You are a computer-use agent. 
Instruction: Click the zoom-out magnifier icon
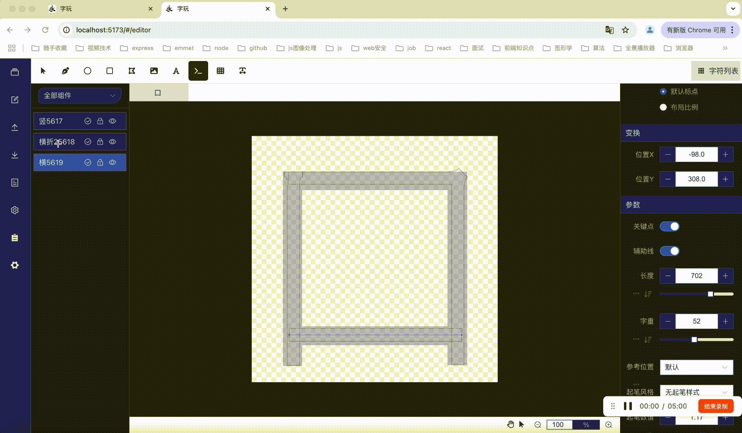[537, 424]
